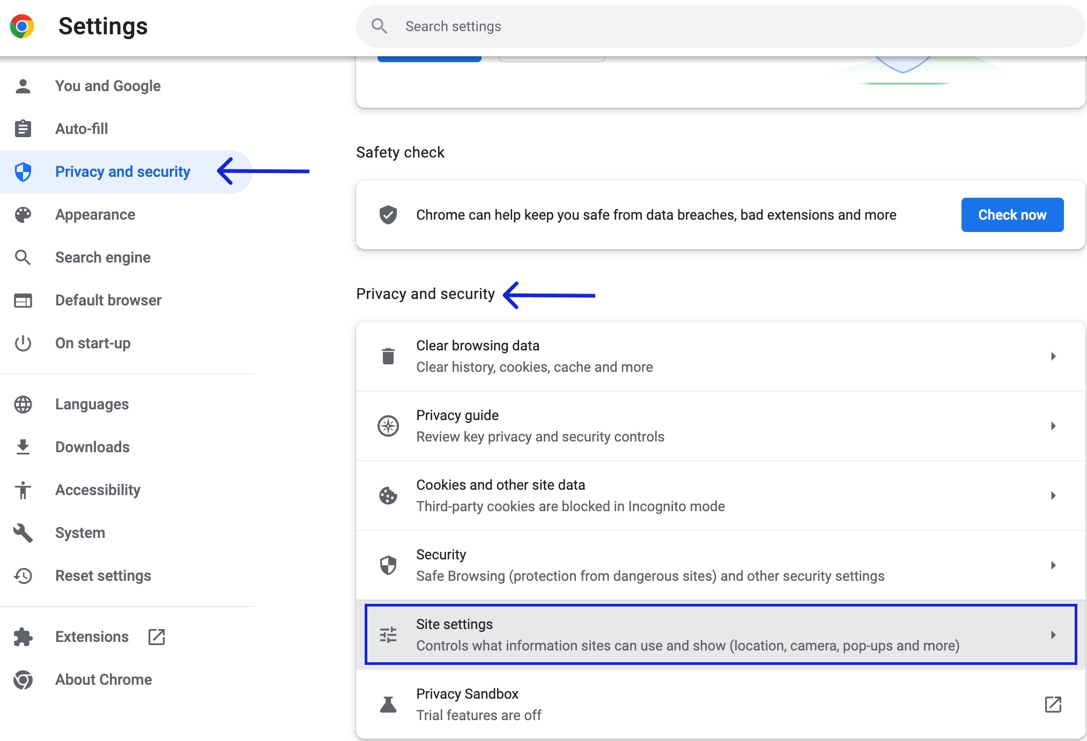Click the Site settings sliders icon
Image resolution: width=1087 pixels, height=741 pixels.
click(x=388, y=635)
